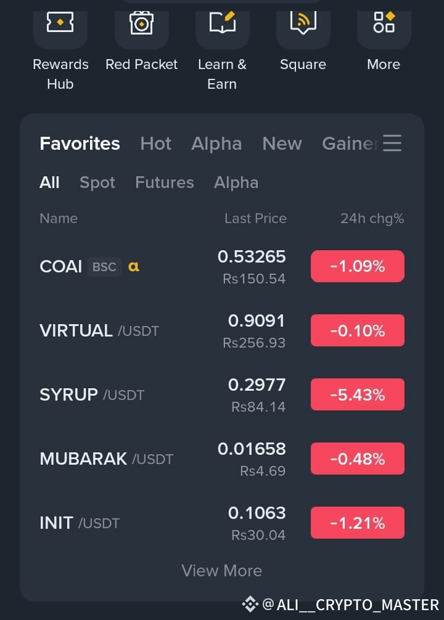
Task: Filter favorites by Spot
Action: [x=97, y=182]
